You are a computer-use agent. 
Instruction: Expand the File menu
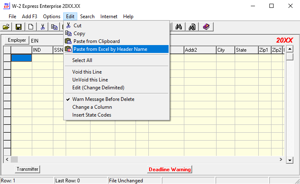12,17
